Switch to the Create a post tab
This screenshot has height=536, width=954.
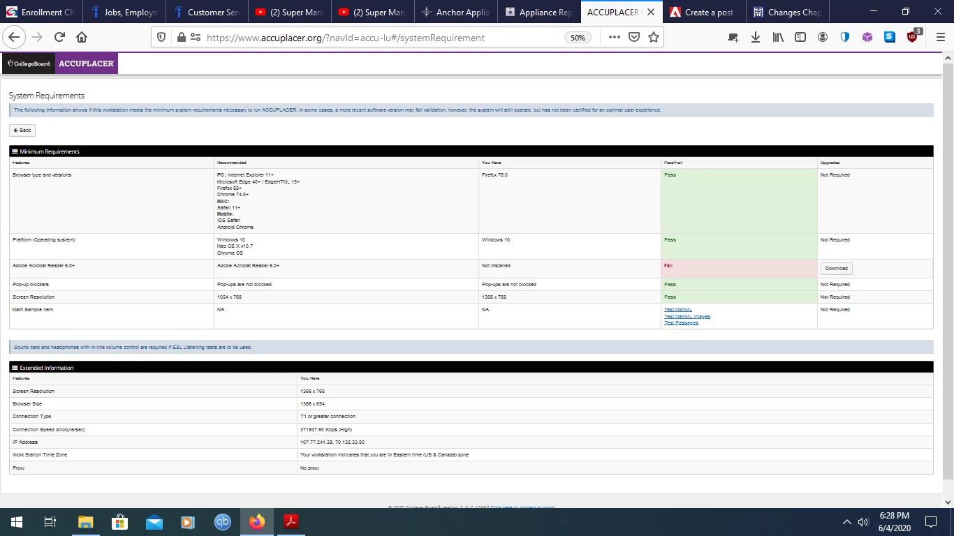705,12
